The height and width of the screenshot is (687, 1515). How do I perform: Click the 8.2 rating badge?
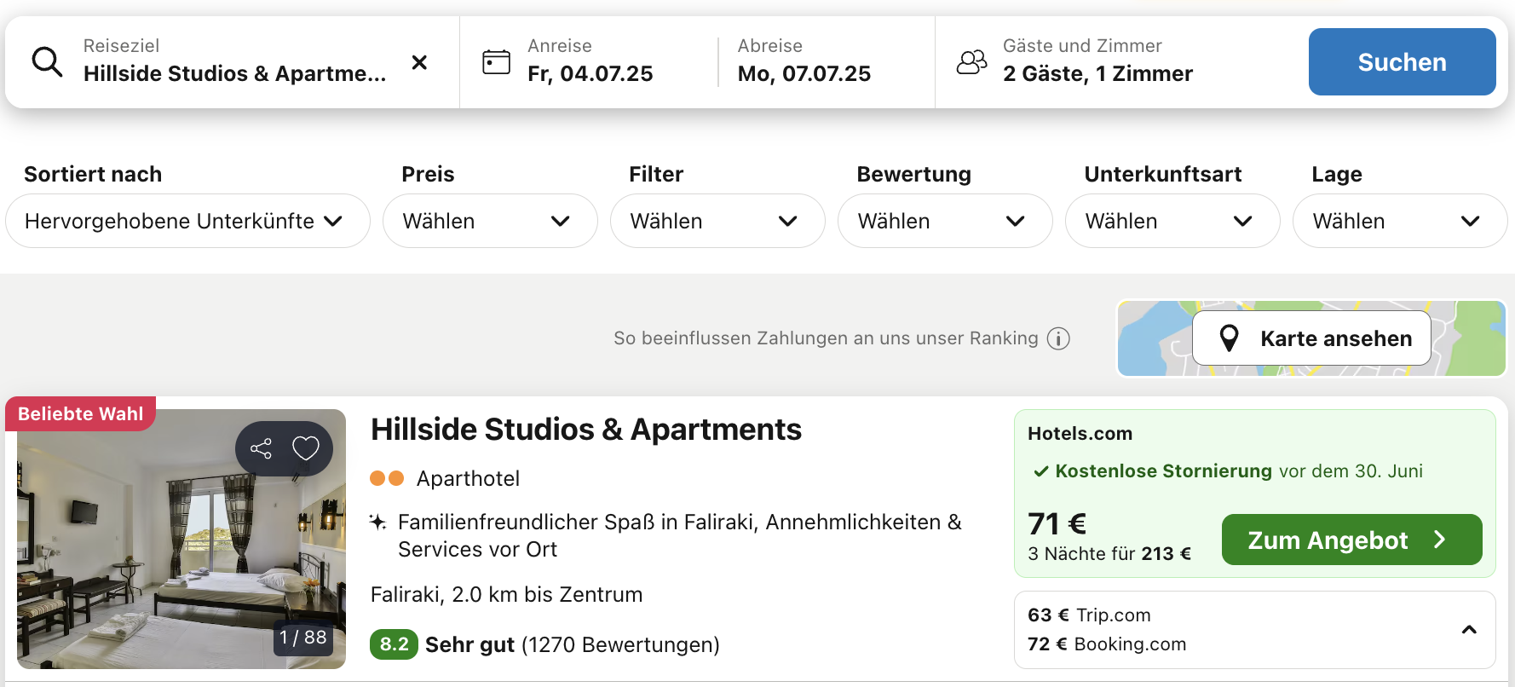(394, 644)
